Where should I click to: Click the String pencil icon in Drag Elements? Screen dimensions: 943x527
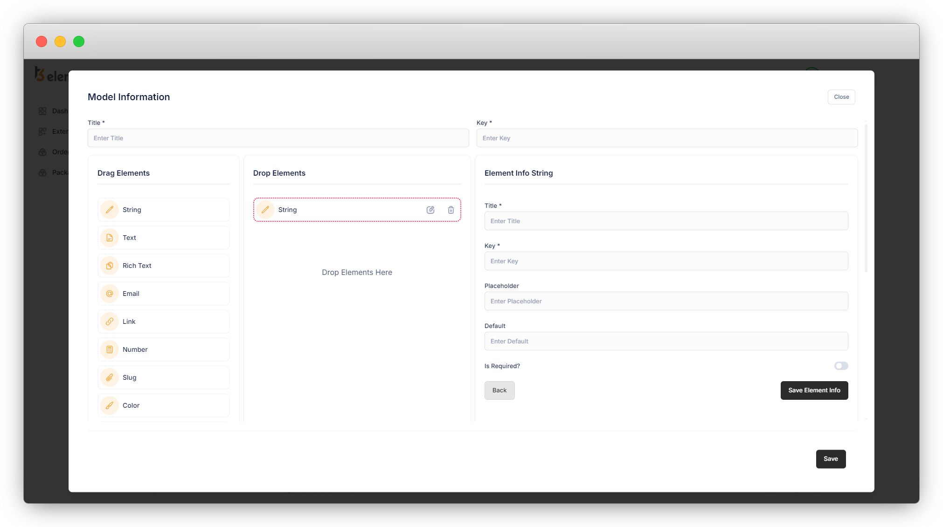[110, 210]
